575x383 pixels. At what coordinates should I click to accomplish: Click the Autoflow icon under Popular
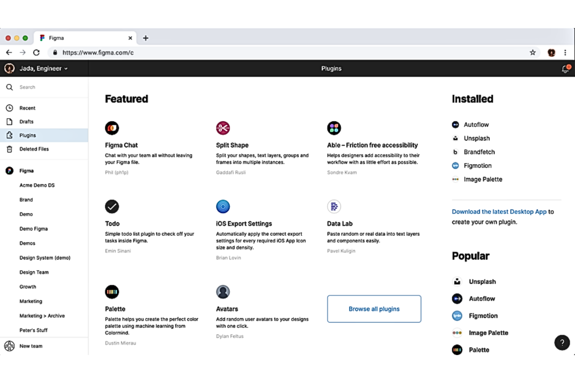457,299
